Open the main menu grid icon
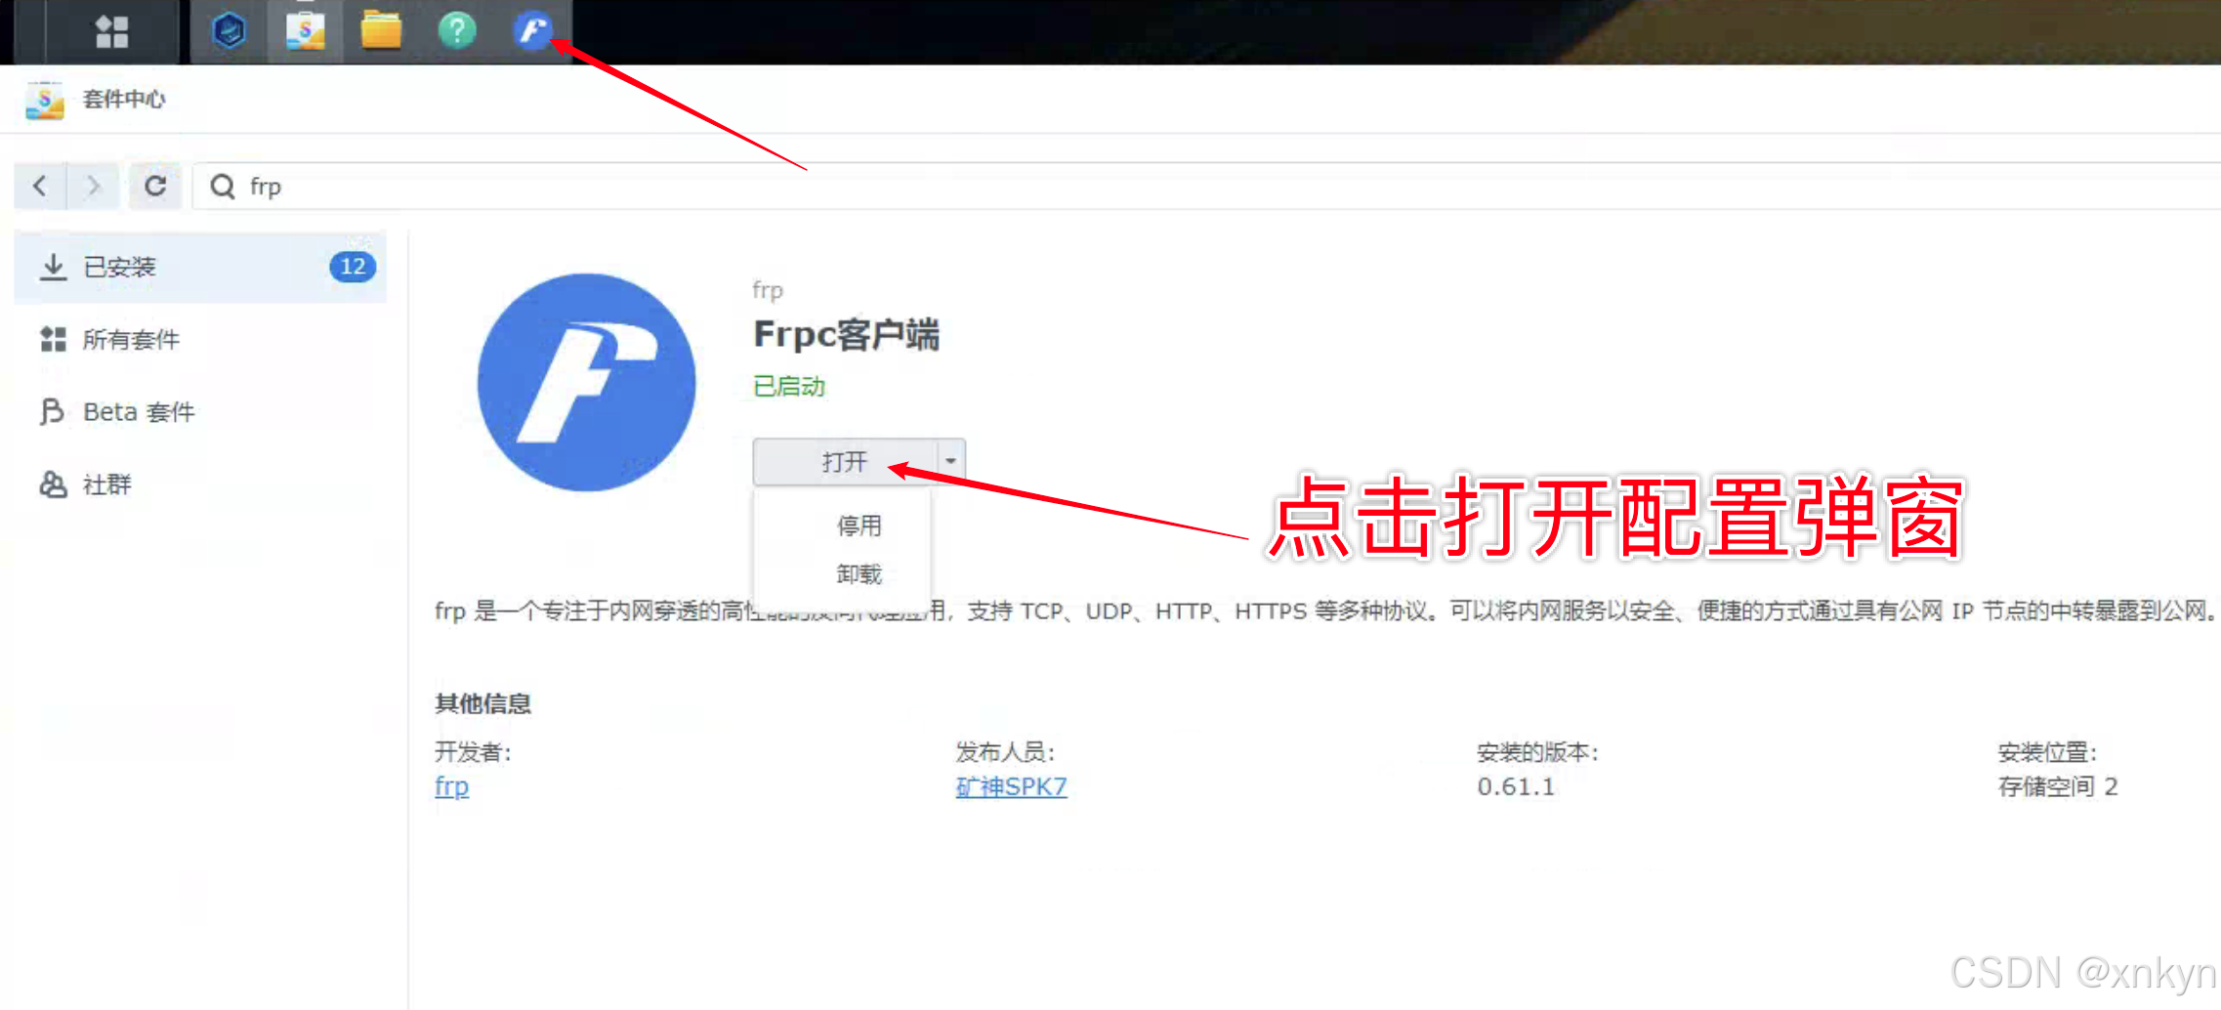This screenshot has width=2221, height=1010. (x=111, y=30)
